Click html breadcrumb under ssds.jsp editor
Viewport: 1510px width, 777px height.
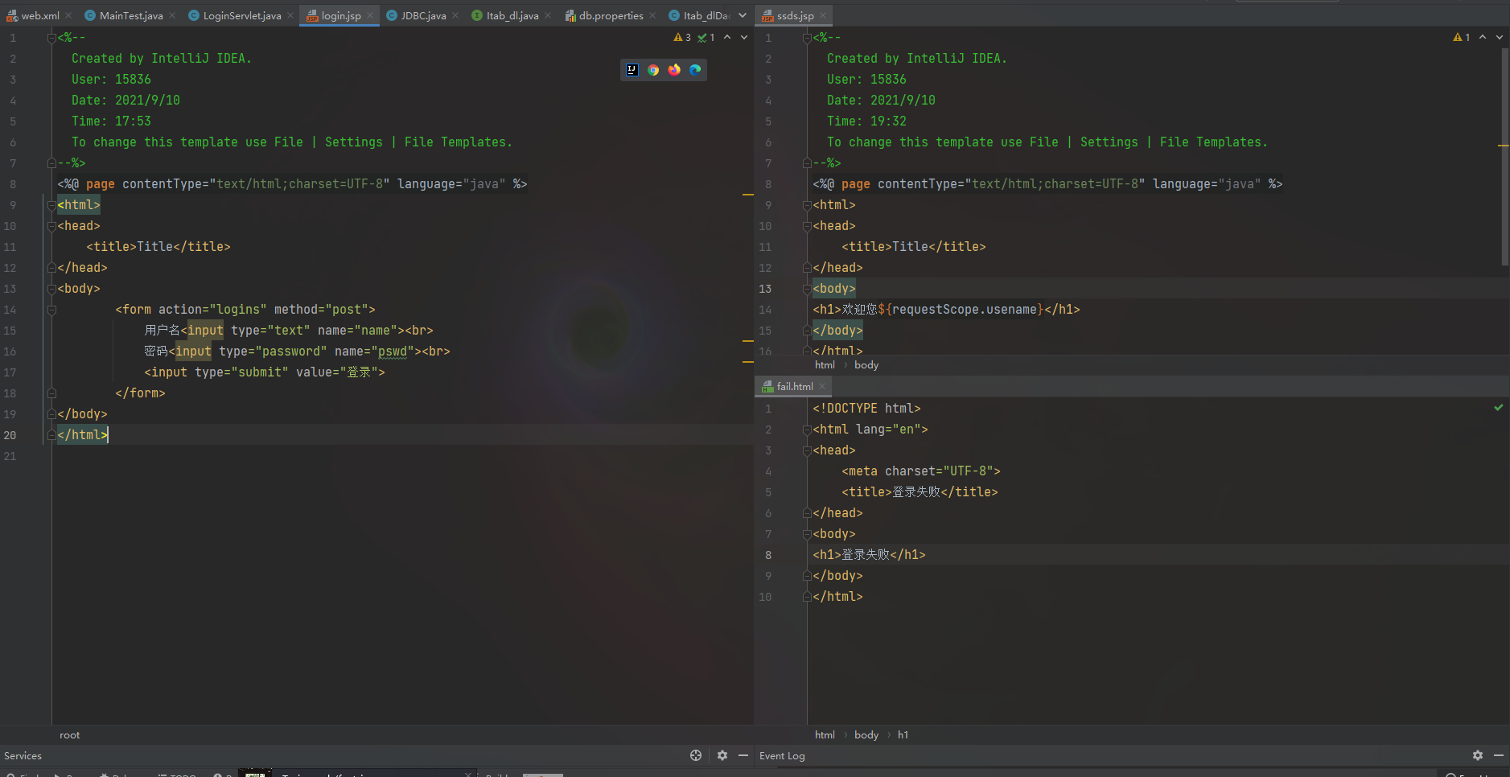[825, 364]
